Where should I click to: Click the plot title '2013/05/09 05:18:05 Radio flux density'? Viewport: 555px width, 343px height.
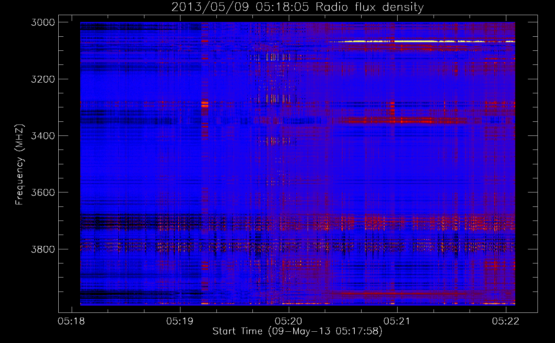click(x=297, y=7)
